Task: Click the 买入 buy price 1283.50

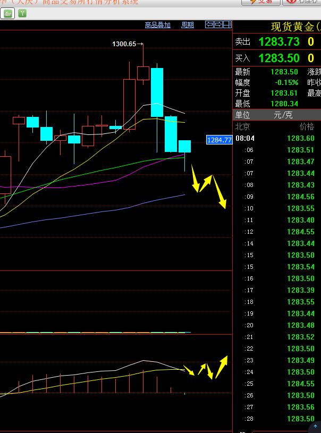Action: pyautogui.click(x=278, y=58)
